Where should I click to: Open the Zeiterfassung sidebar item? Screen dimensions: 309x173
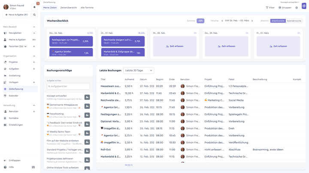(x=16, y=89)
